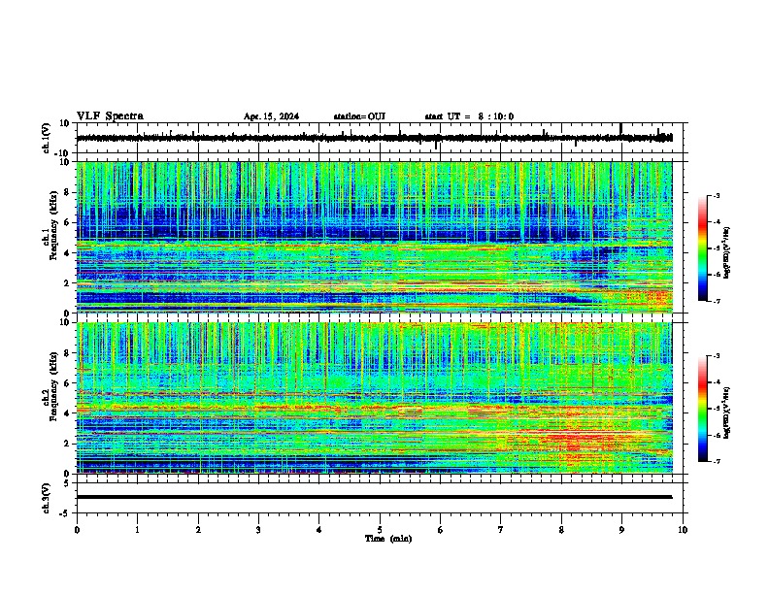
Task: Click the "-7" label on ch.2 color bar
Action: click(717, 461)
